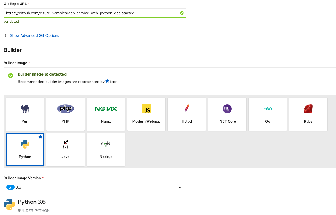Choose the PHP builder image card
Viewport: 336px width, 215px height.
(x=65, y=114)
